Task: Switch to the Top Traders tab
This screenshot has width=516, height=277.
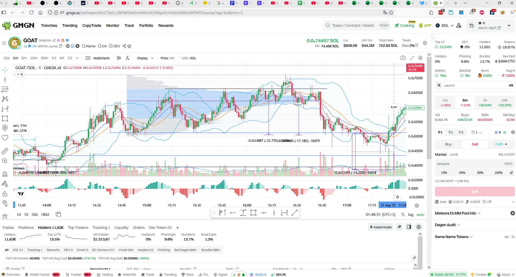Action: [x=78, y=227]
